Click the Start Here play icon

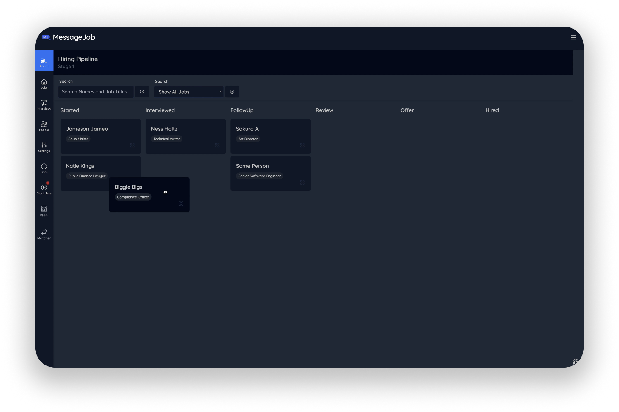point(44,189)
